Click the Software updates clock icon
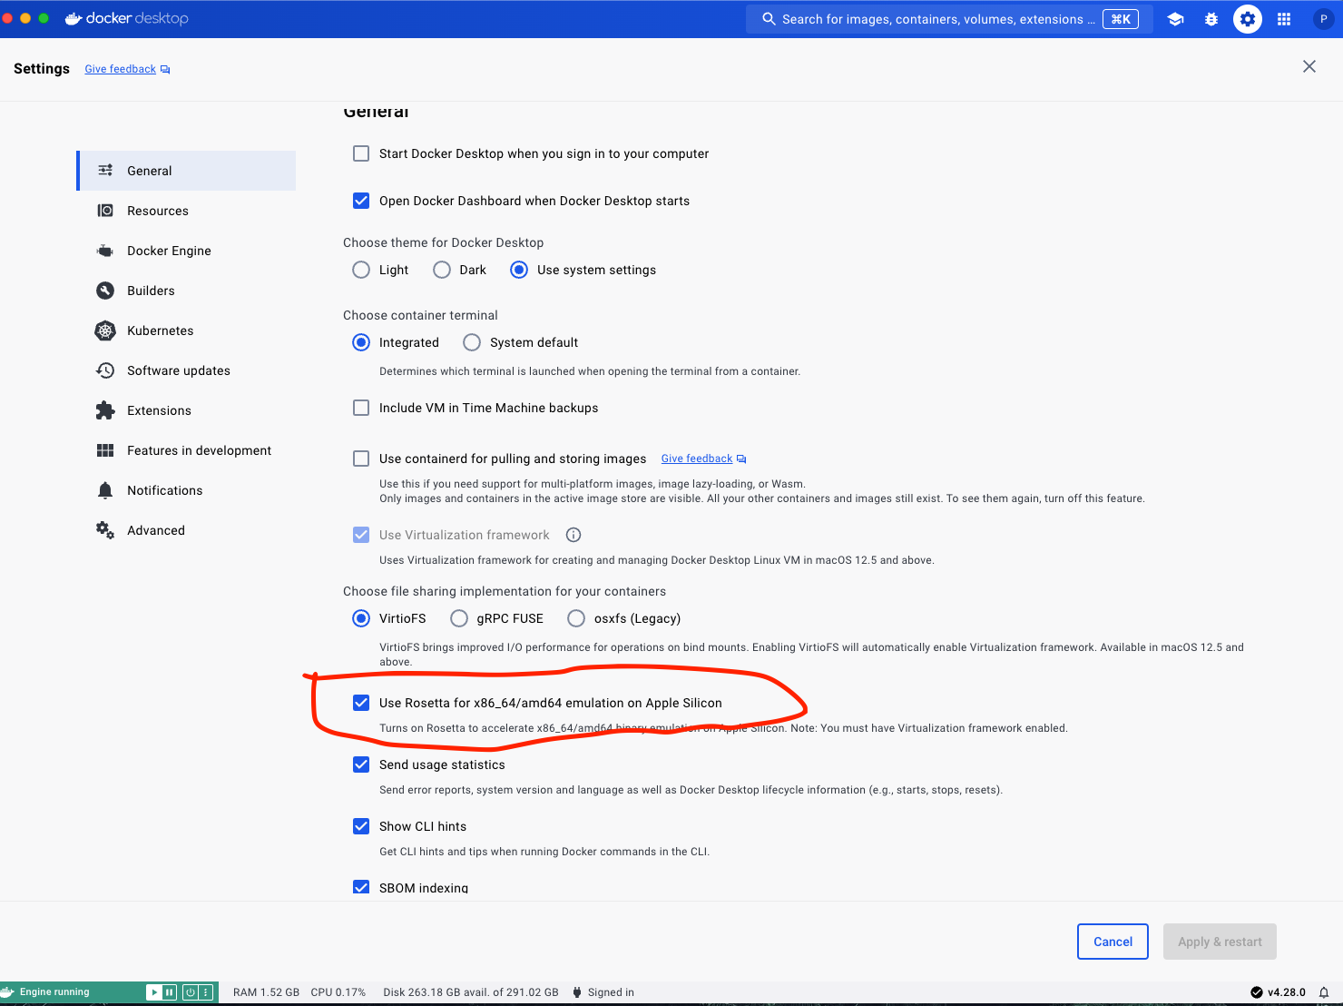The width and height of the screenshot is (1343, 1006). pyautogui.click(x=105, y=370)
